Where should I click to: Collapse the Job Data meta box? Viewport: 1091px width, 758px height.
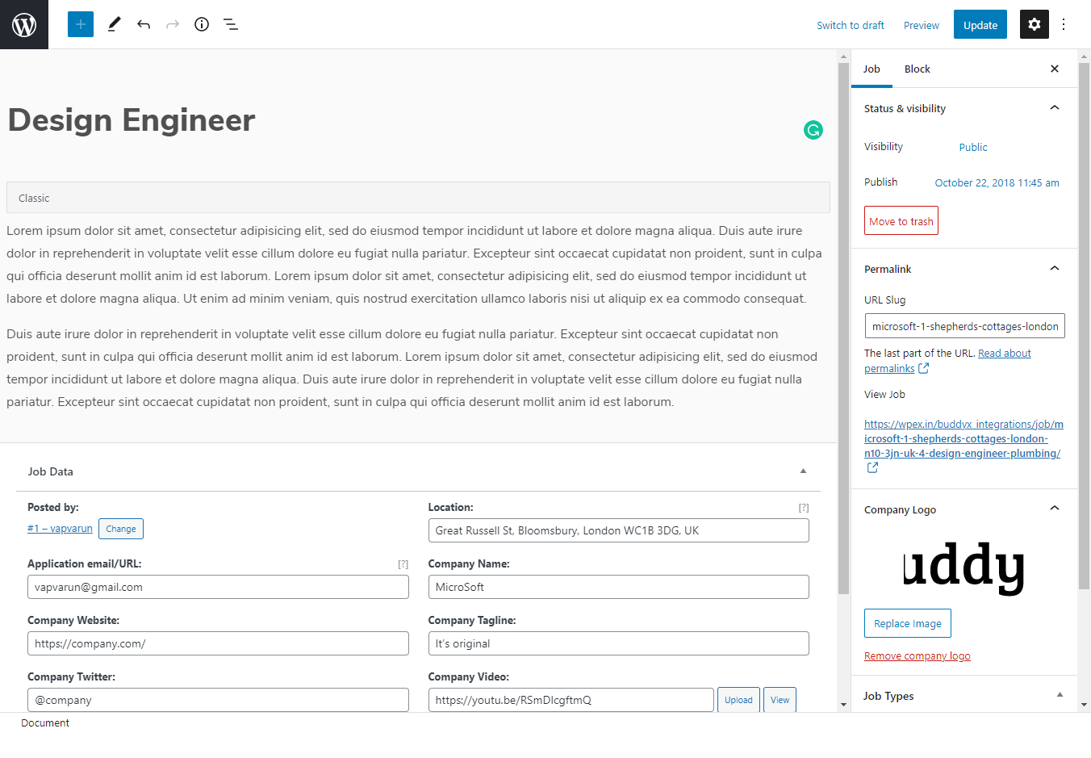click(803, 471)
